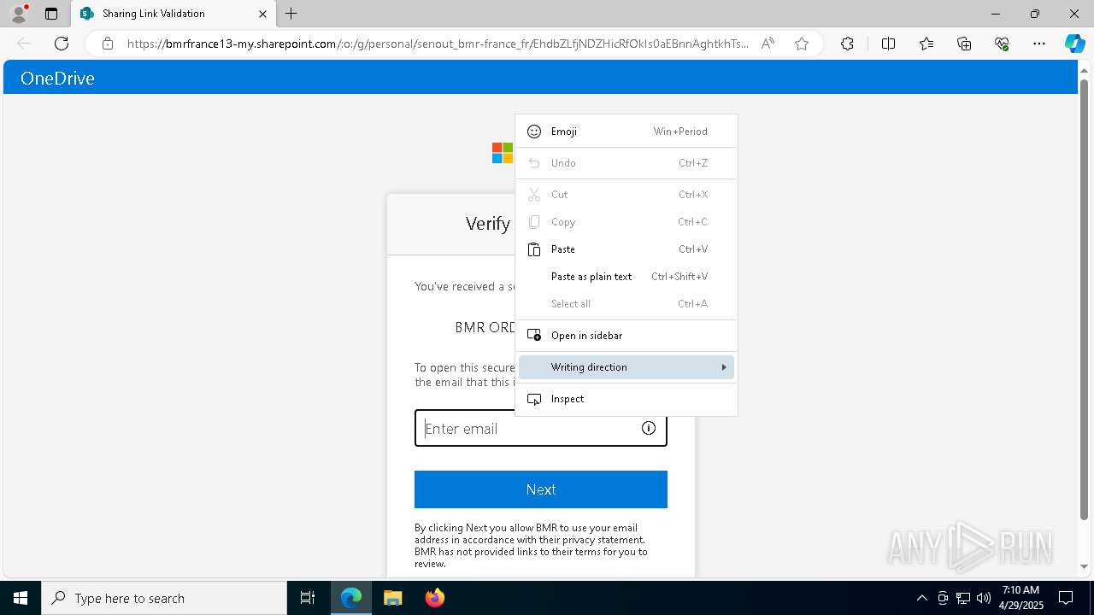This screenshot has width=1094, height=615.
Task: Open the Extensions puzzle icon
Action: click(x=847, y=44)
